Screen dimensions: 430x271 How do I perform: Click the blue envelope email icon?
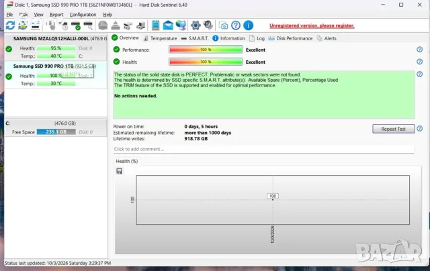(x=168, y=25)
